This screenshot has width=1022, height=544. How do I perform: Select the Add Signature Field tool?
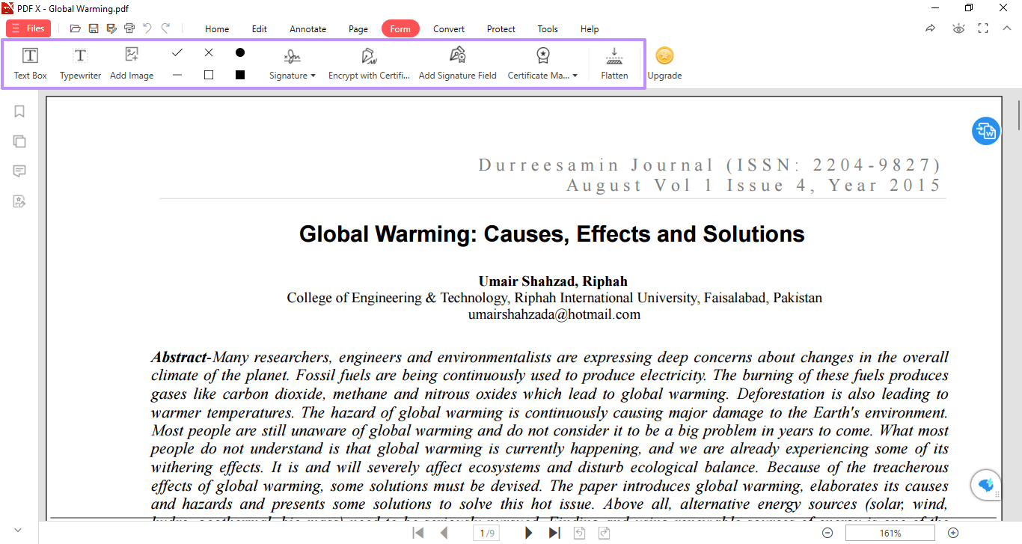(457, 63)
